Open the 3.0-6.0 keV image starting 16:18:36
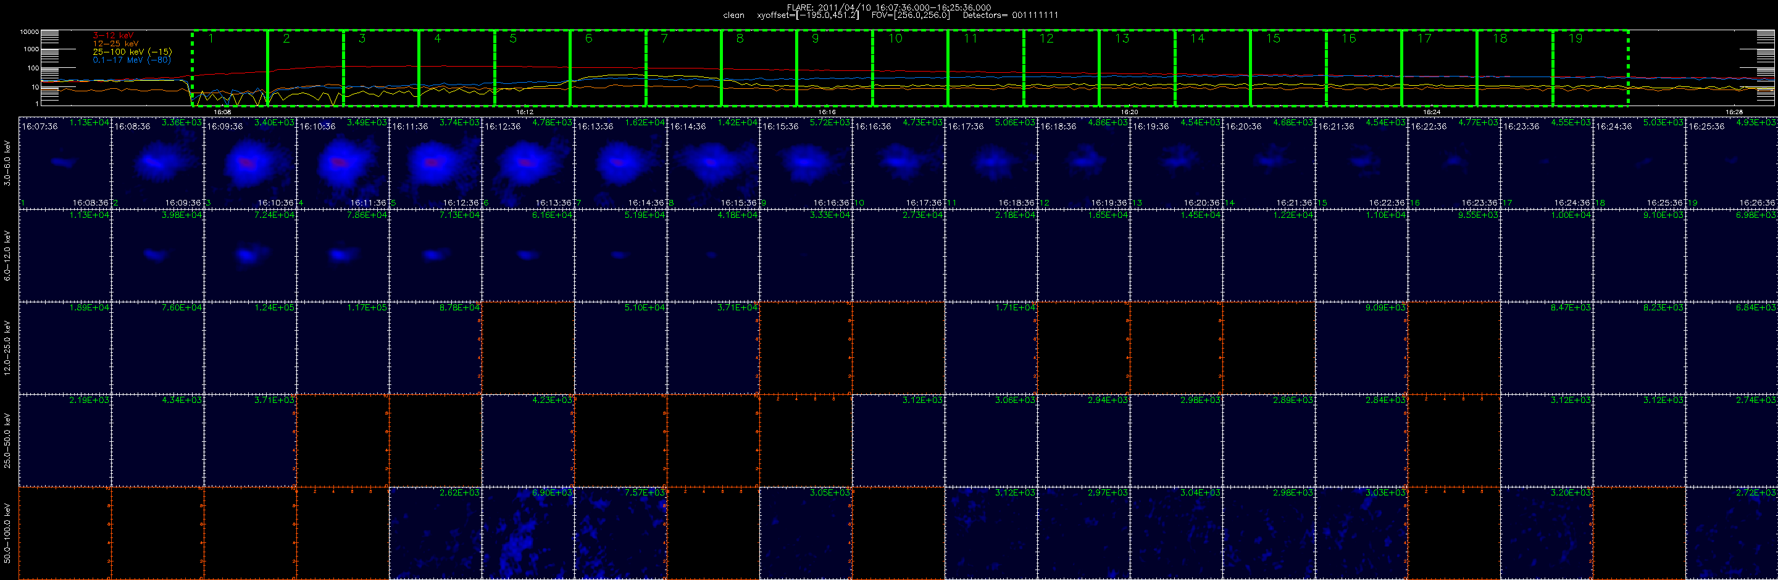 pyautogui.click(x=1083, y=163)
